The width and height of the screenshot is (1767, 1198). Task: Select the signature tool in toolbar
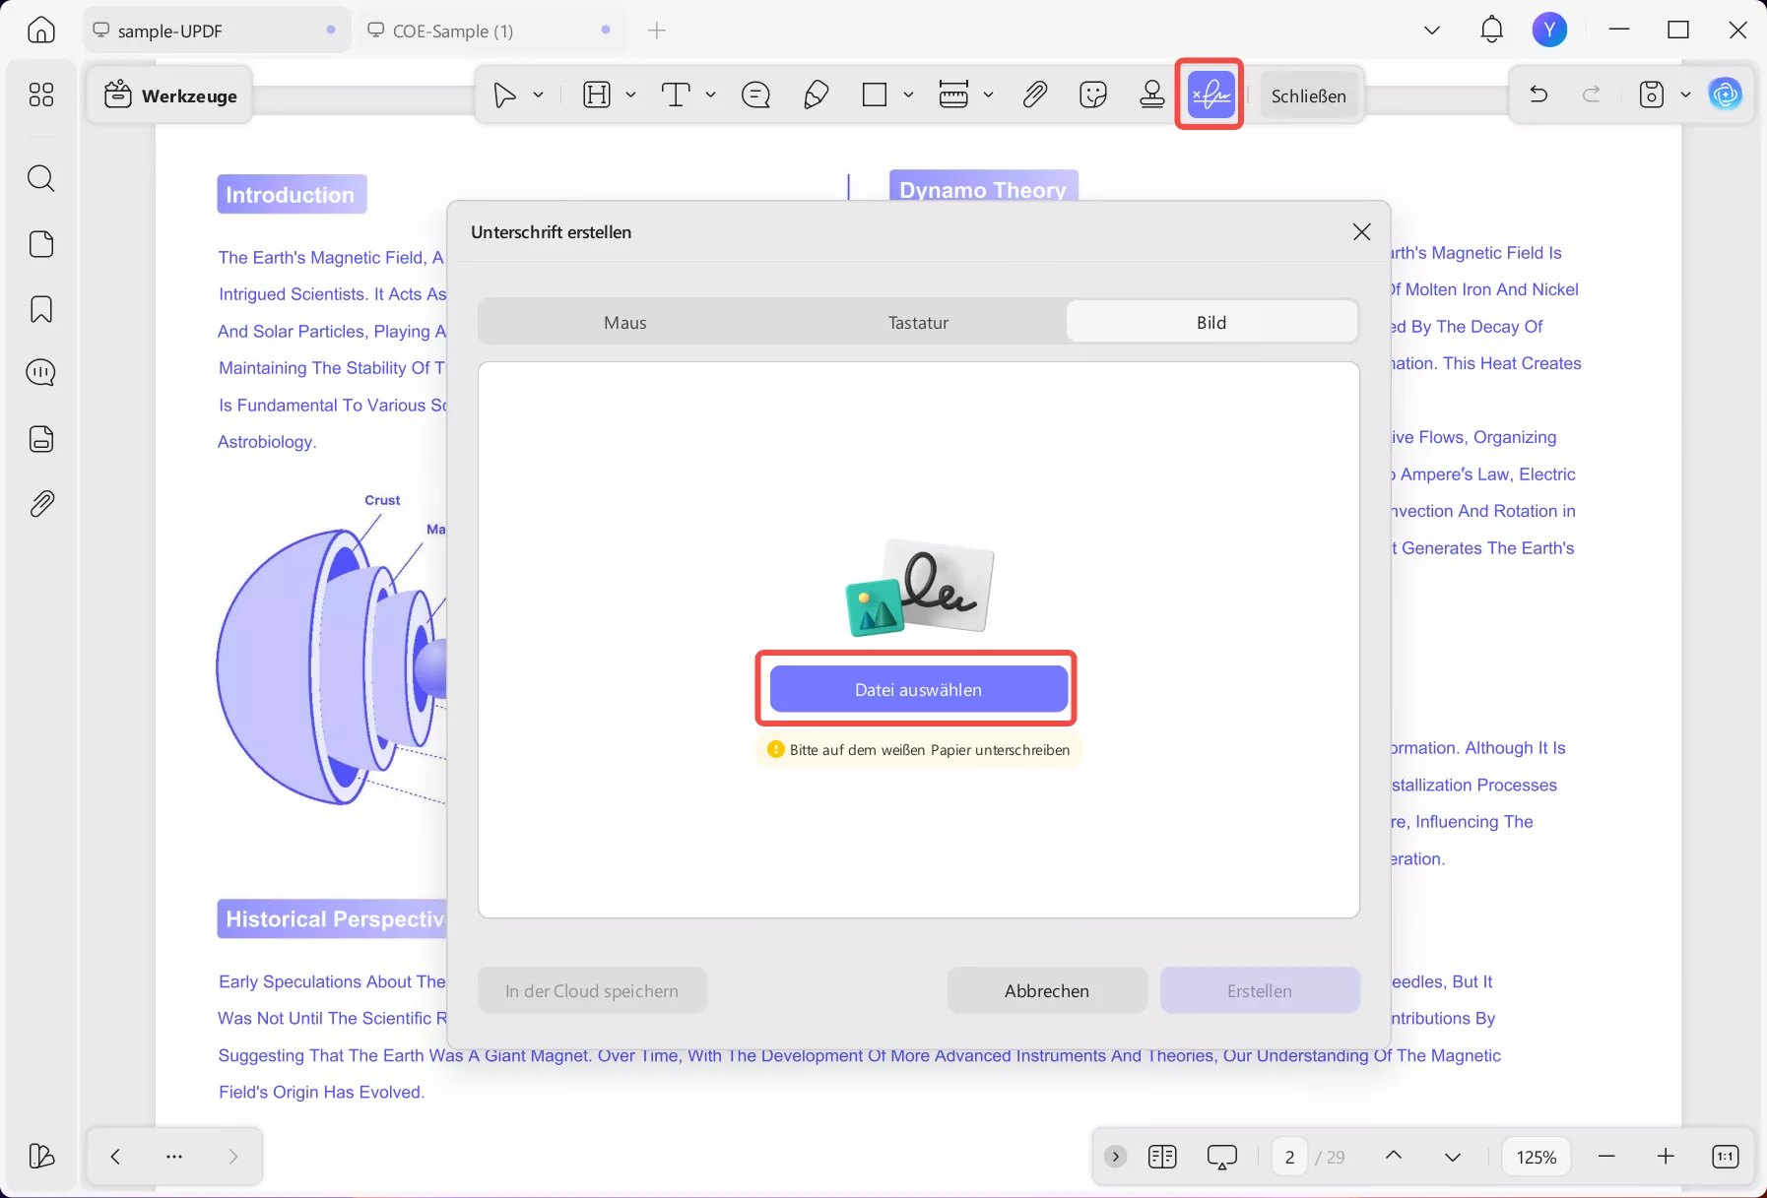pos(1211,95)
